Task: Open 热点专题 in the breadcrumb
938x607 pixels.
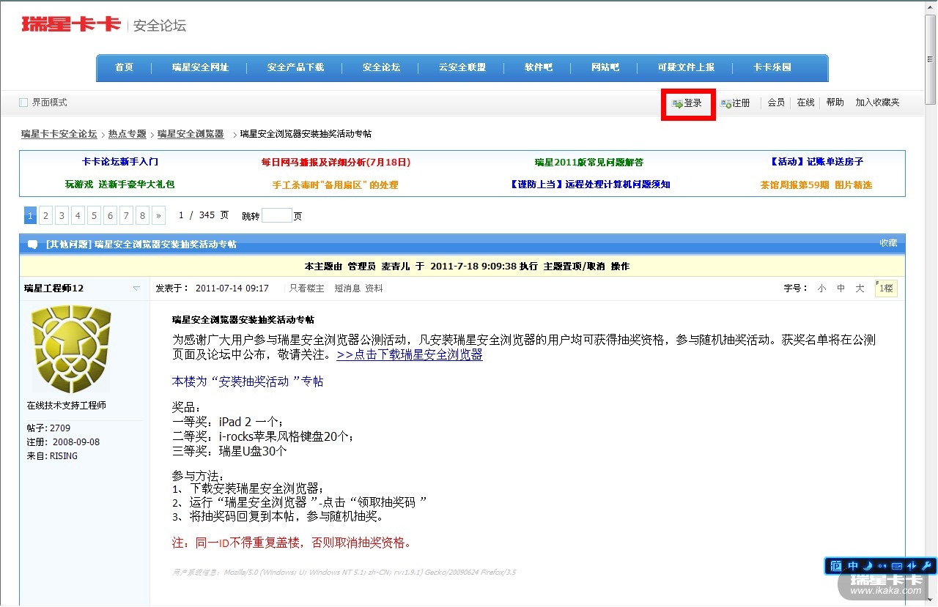Action: [x=128, y=134]
